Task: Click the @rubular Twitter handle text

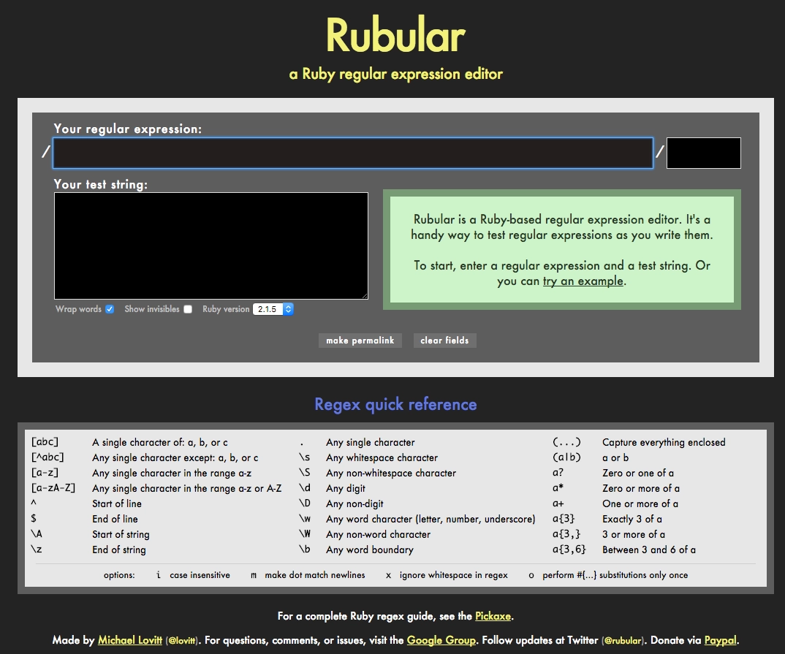Action: pyautogui.click(x=622, y=641)
